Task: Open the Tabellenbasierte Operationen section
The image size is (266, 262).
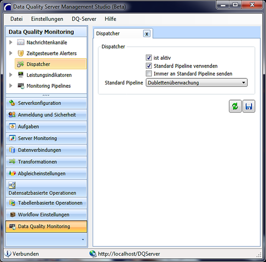Action: (46, 203)
